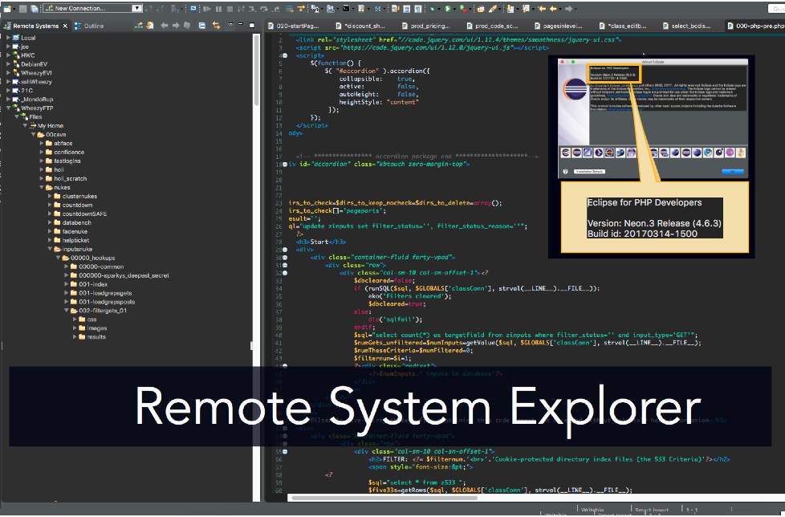This screenshot has width=785, height=517.
Task: Click the Smart Insert status bar entry
Action: tap(651, 510)
